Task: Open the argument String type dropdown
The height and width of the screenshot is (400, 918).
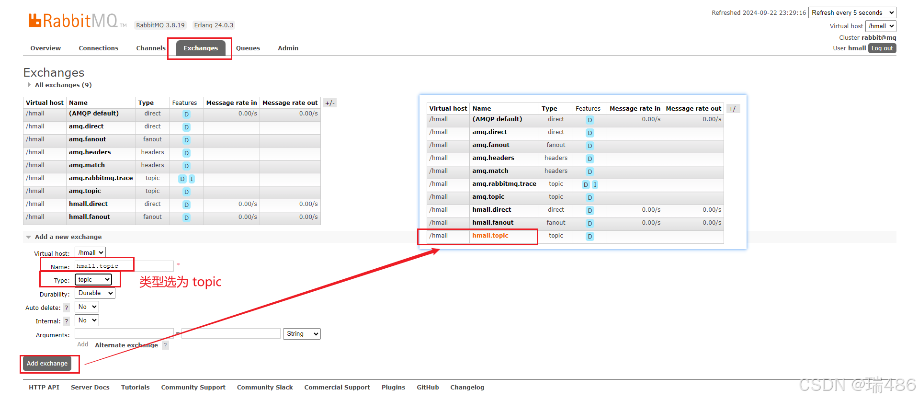Action: pos(302,334)
